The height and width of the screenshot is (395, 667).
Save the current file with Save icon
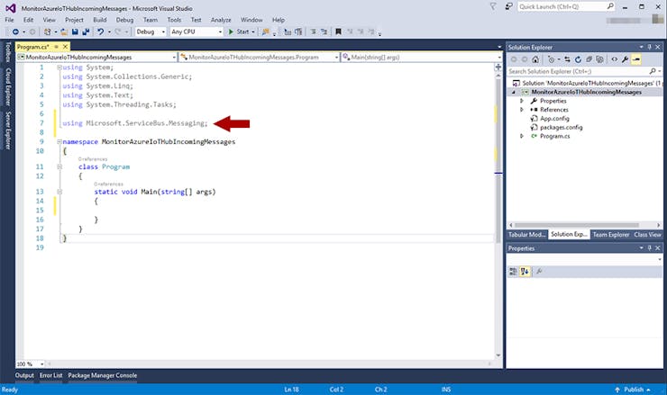click(x=75, y=31)
